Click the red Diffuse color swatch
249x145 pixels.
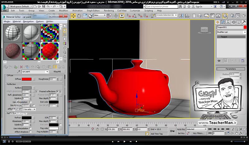click(26, 79)
